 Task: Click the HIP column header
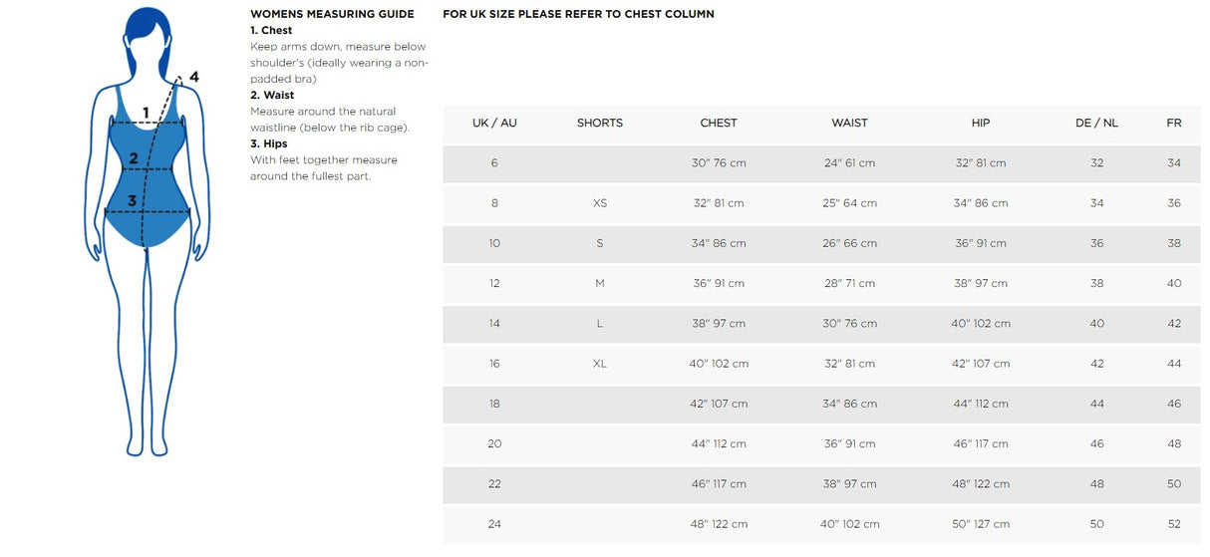[x=980, y=123]
